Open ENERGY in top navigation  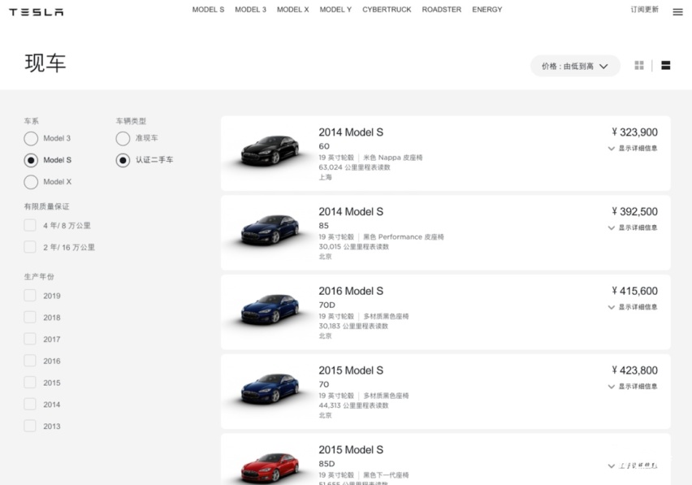tap(487, 10)
